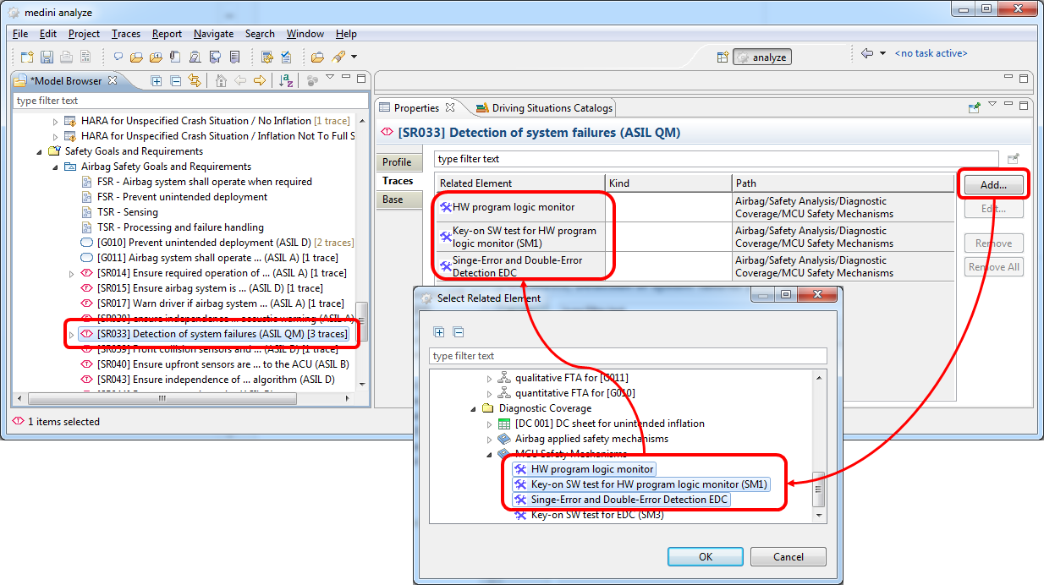Focus the Traces filter text field
This screenshot has height=585, width=1044.
click(x=716, y=159)
